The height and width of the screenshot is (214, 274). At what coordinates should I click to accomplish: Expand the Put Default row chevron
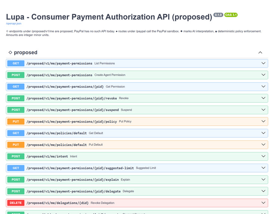click(263, 145)
